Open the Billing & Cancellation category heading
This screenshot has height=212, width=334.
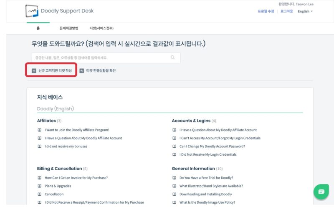(x=59, y=169)
